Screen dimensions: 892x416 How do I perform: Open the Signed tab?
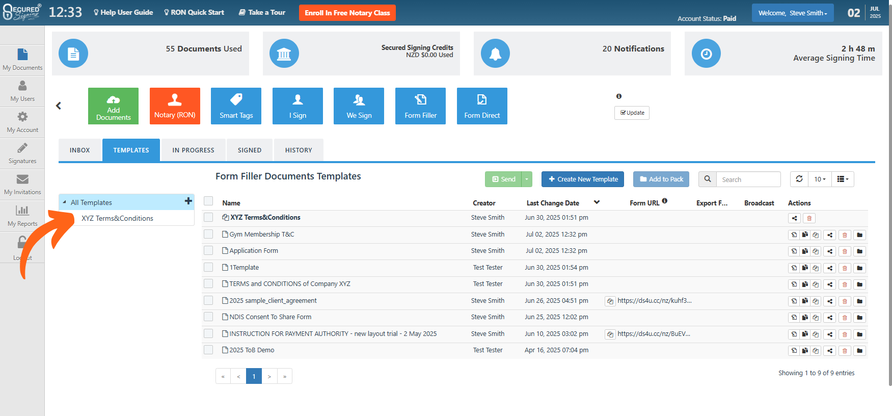pyautogui.click(x=250, y=150)
